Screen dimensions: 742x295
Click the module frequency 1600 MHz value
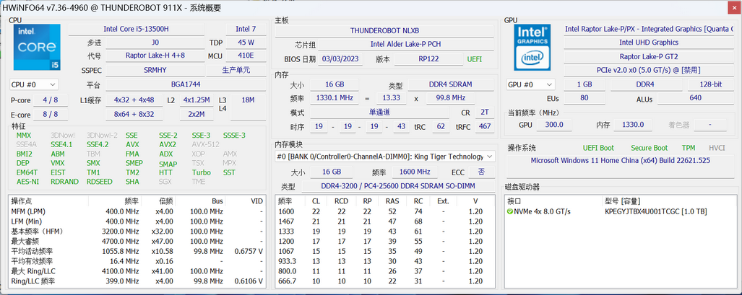[x=414, y=172]
